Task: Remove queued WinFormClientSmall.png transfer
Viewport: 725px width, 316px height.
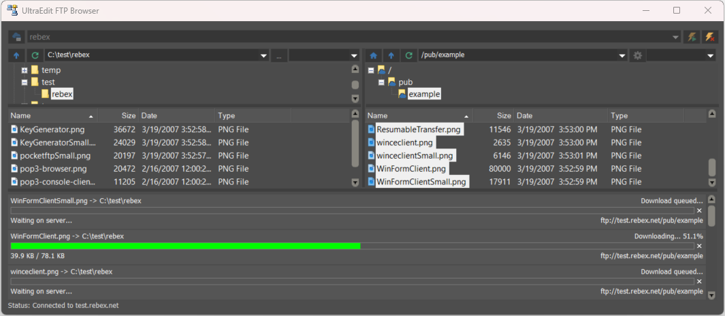Action: coord(699,210)
